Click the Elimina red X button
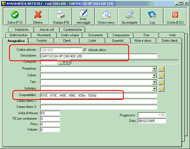The image size is (190, 149). tap(38, 16)
